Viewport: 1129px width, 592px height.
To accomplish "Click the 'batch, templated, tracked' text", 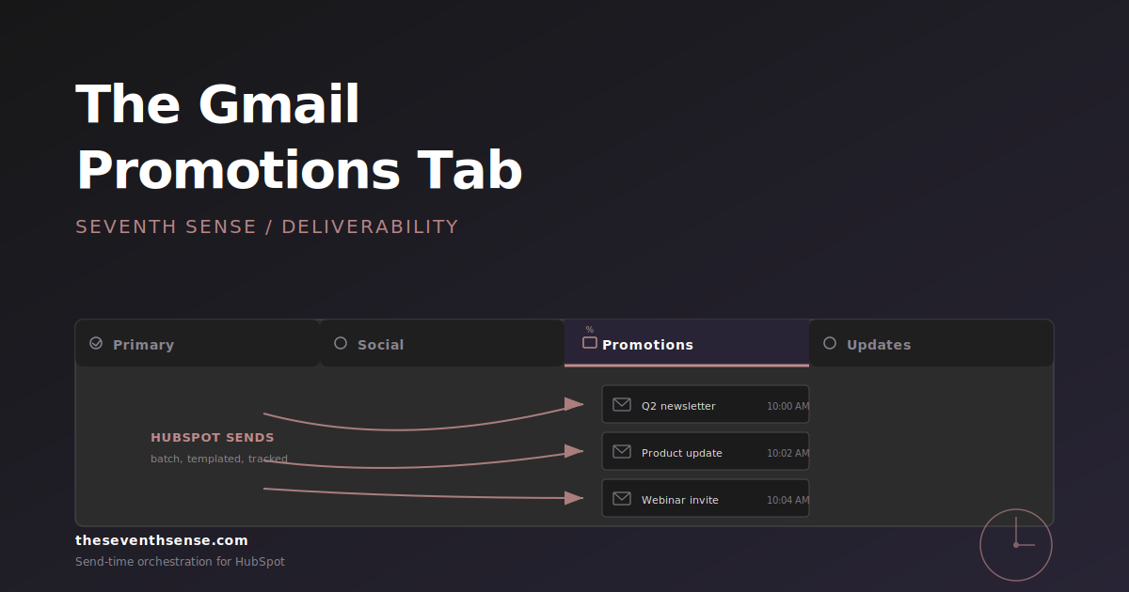I will (x=219, y=460).
